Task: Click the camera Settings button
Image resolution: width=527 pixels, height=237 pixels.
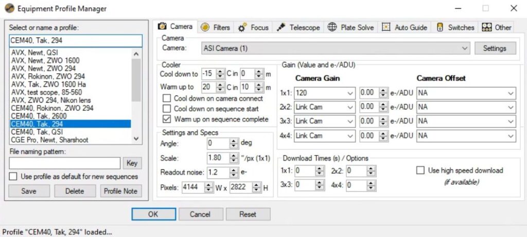Action: pos(495,48)
